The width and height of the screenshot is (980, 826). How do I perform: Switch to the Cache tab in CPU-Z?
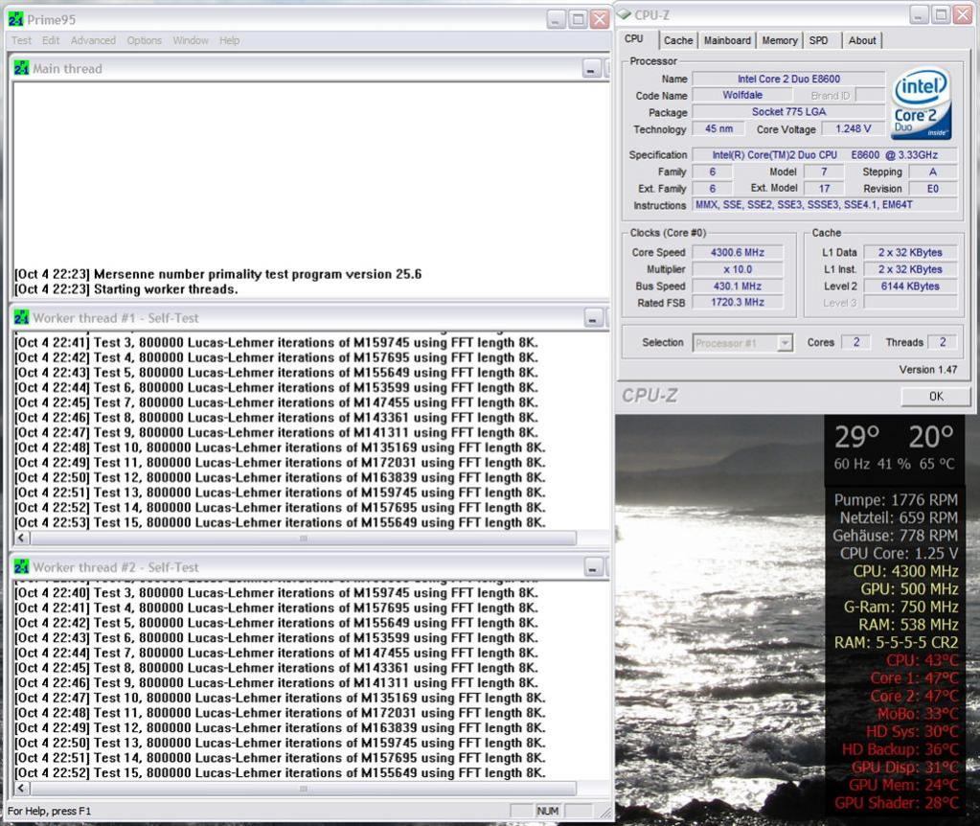[678, 40]
